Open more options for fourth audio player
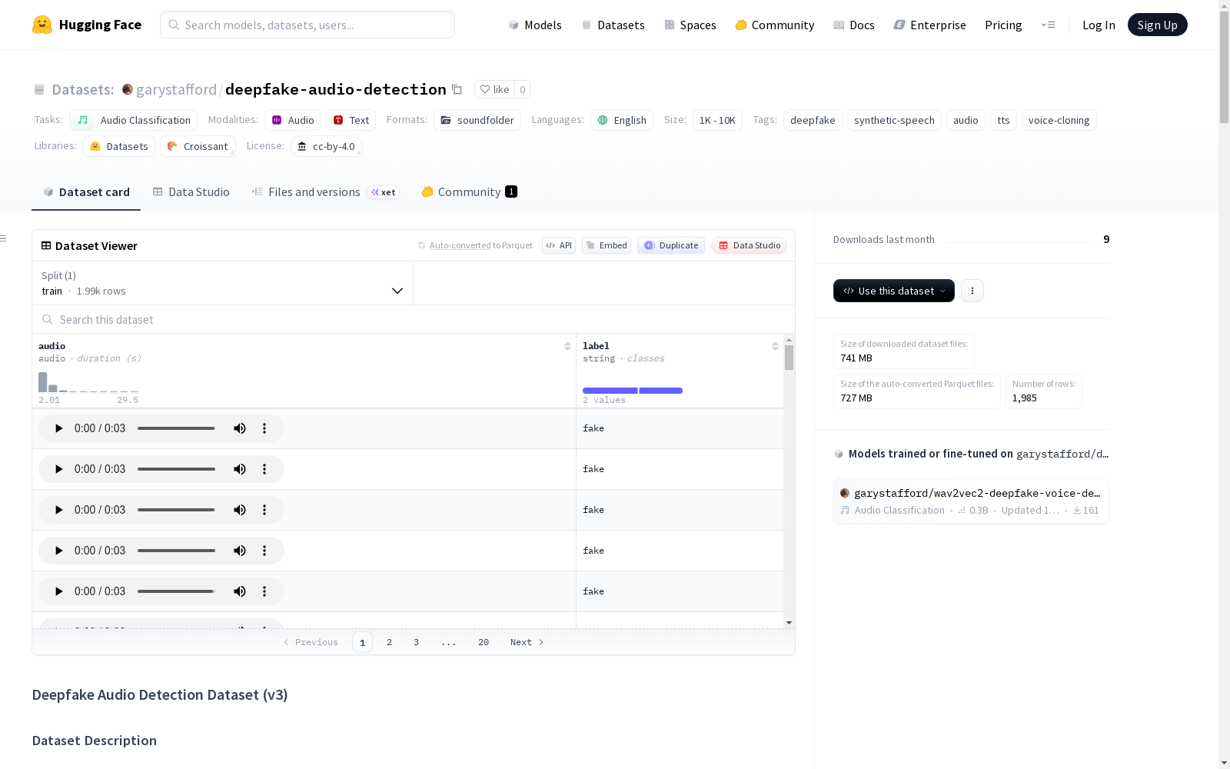 pos(264,551)
